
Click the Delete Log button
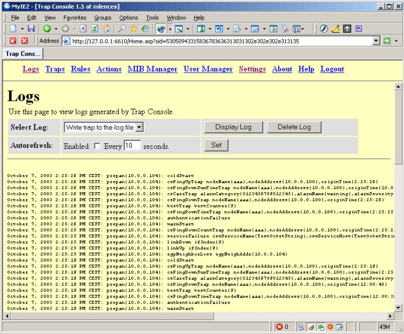click(x=294, y=127)
